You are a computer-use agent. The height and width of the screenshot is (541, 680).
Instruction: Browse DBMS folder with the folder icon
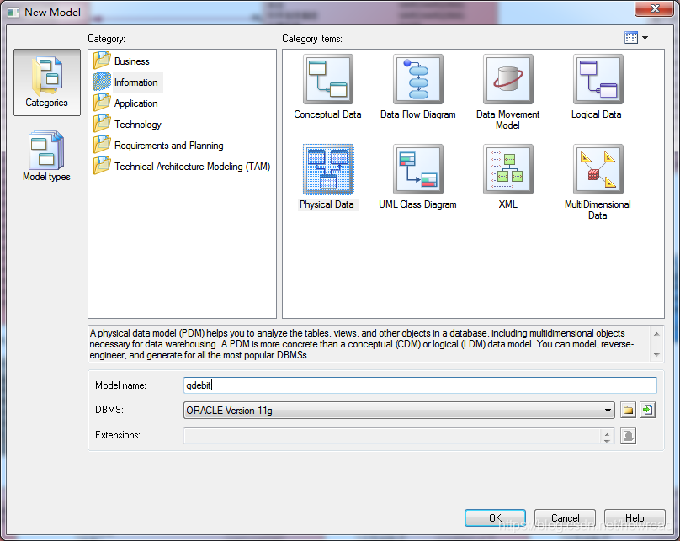(628, 410)
